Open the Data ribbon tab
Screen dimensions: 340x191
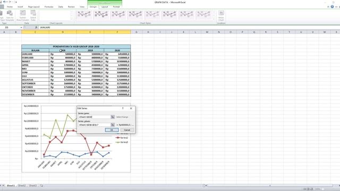pos(61,7)
